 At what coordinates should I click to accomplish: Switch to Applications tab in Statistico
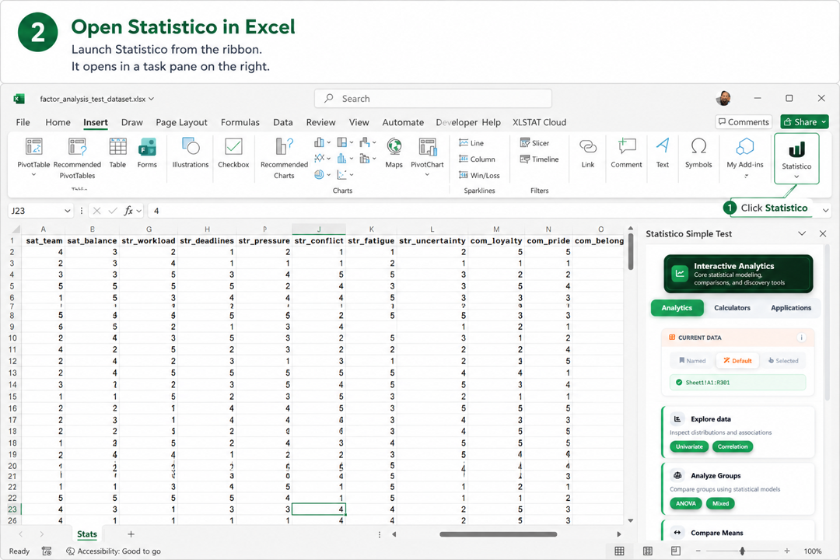click(791, 307)
